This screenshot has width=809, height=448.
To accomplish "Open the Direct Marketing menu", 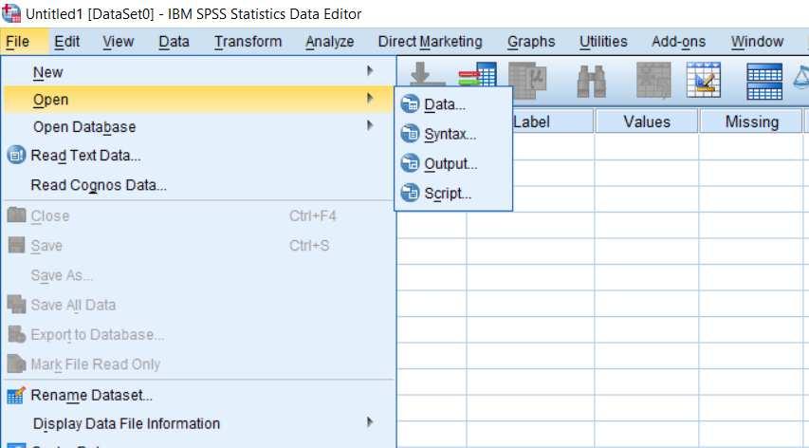I will 431,42.
